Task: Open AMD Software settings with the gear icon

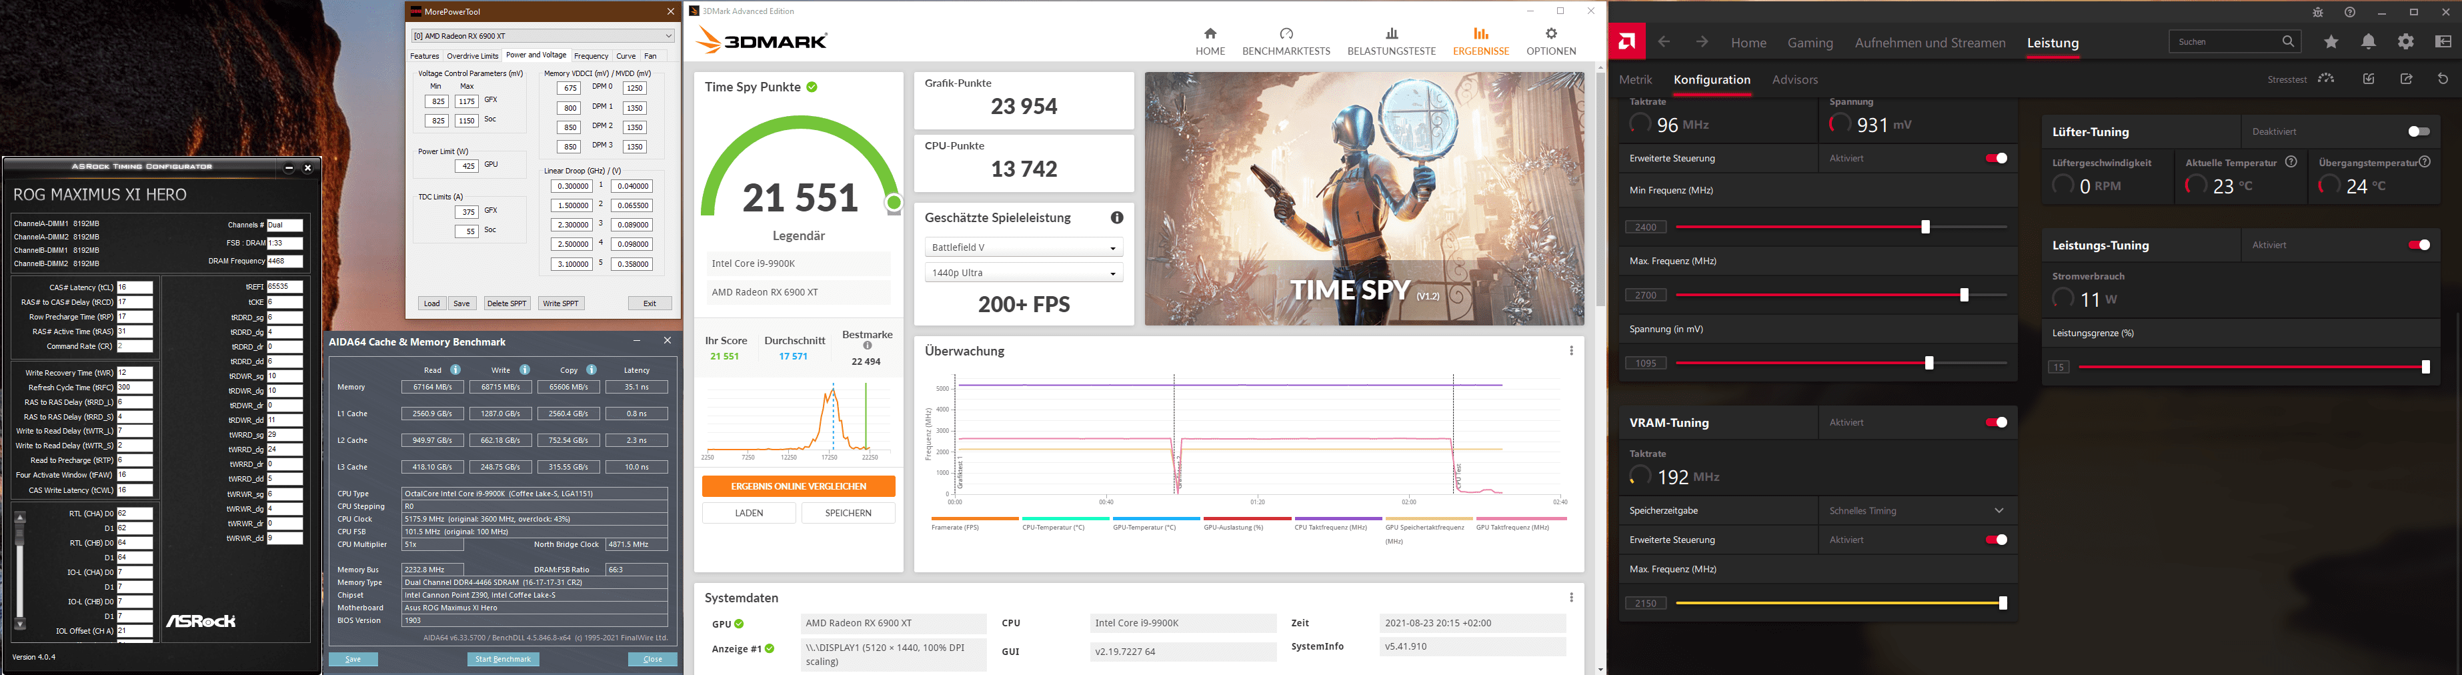Action: 2405,41
